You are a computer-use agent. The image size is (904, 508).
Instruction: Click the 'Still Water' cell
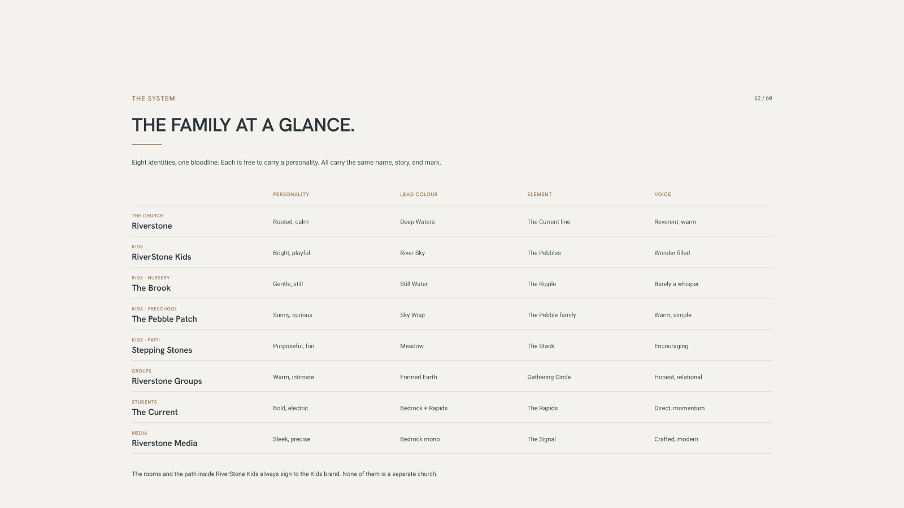coord(414,284)
